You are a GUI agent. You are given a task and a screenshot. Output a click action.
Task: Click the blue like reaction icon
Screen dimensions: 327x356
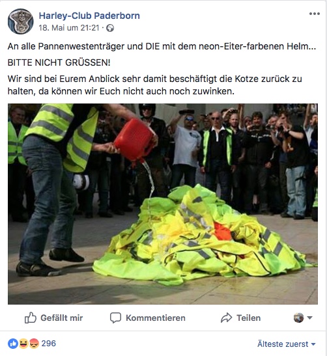point(13,344)
